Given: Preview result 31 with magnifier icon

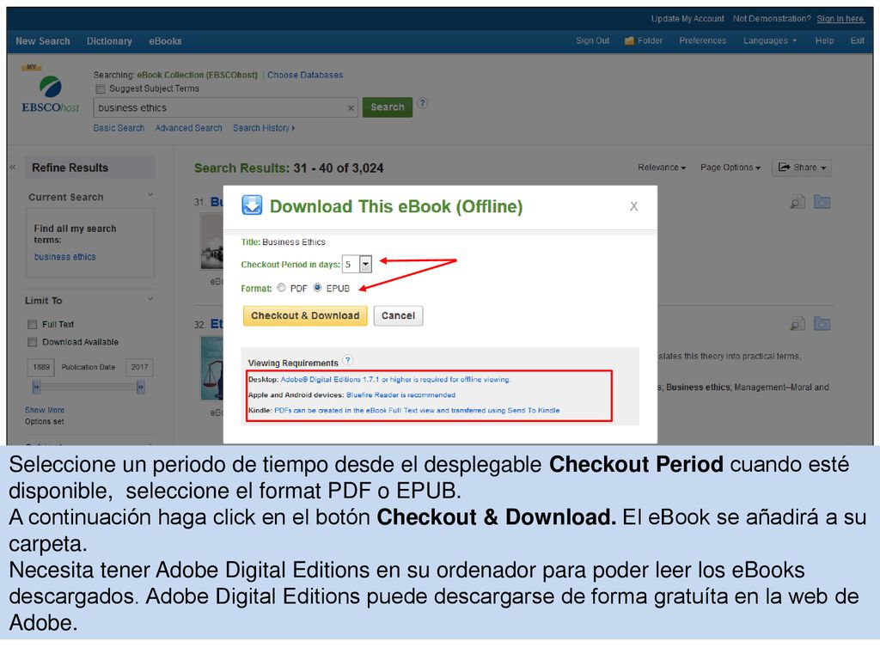Looking at the screenshot, I should click(797, 202).
